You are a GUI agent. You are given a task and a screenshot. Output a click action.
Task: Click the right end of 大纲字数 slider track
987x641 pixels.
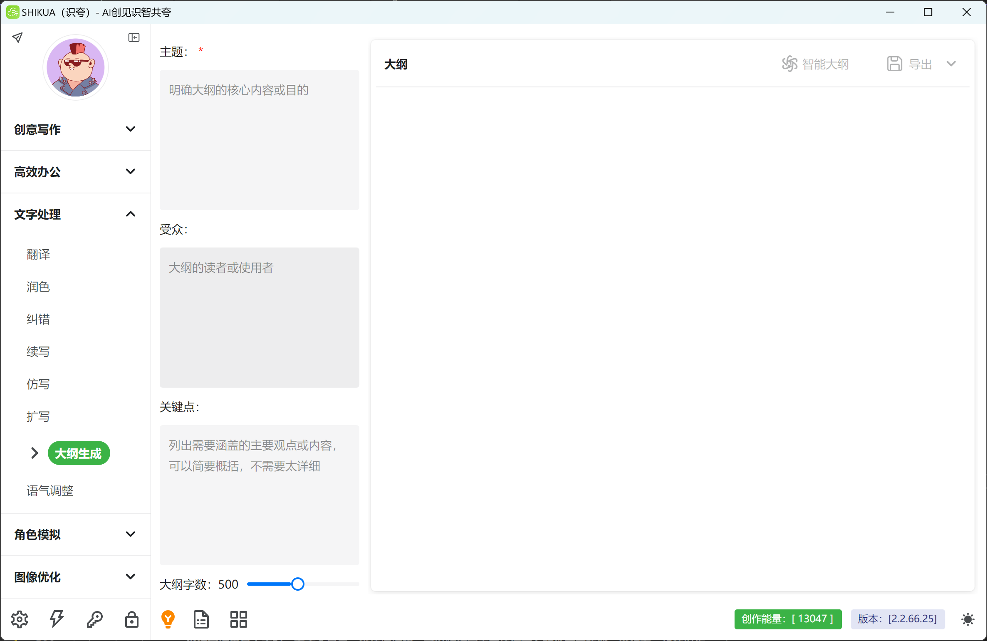357,584
